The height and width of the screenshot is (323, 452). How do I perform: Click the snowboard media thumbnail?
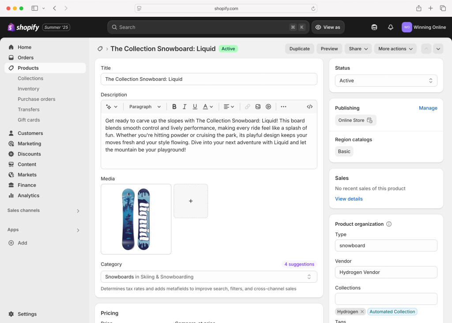pyautogui.click(x=136, y=219)
